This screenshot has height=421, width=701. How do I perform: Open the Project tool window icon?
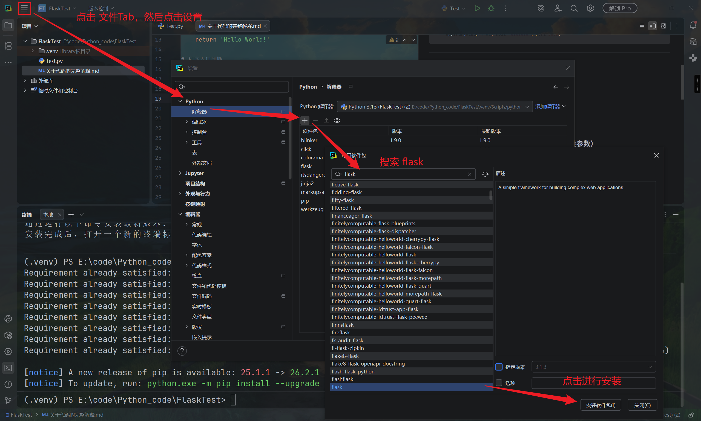pos(8,25)
